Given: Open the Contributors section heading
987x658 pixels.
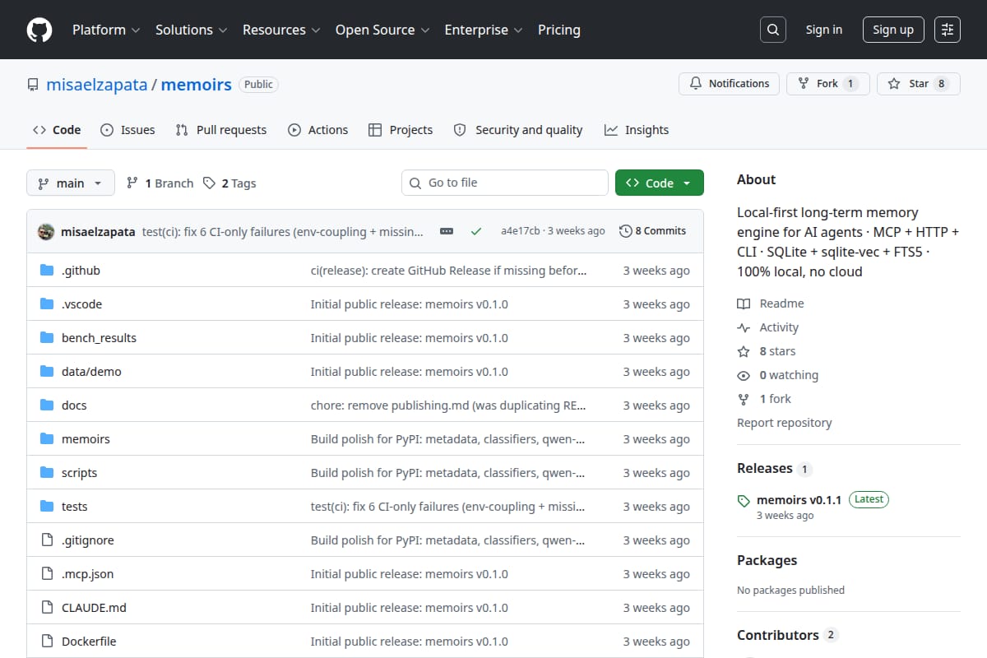Looking at the screenshot, I should point(778,635).
